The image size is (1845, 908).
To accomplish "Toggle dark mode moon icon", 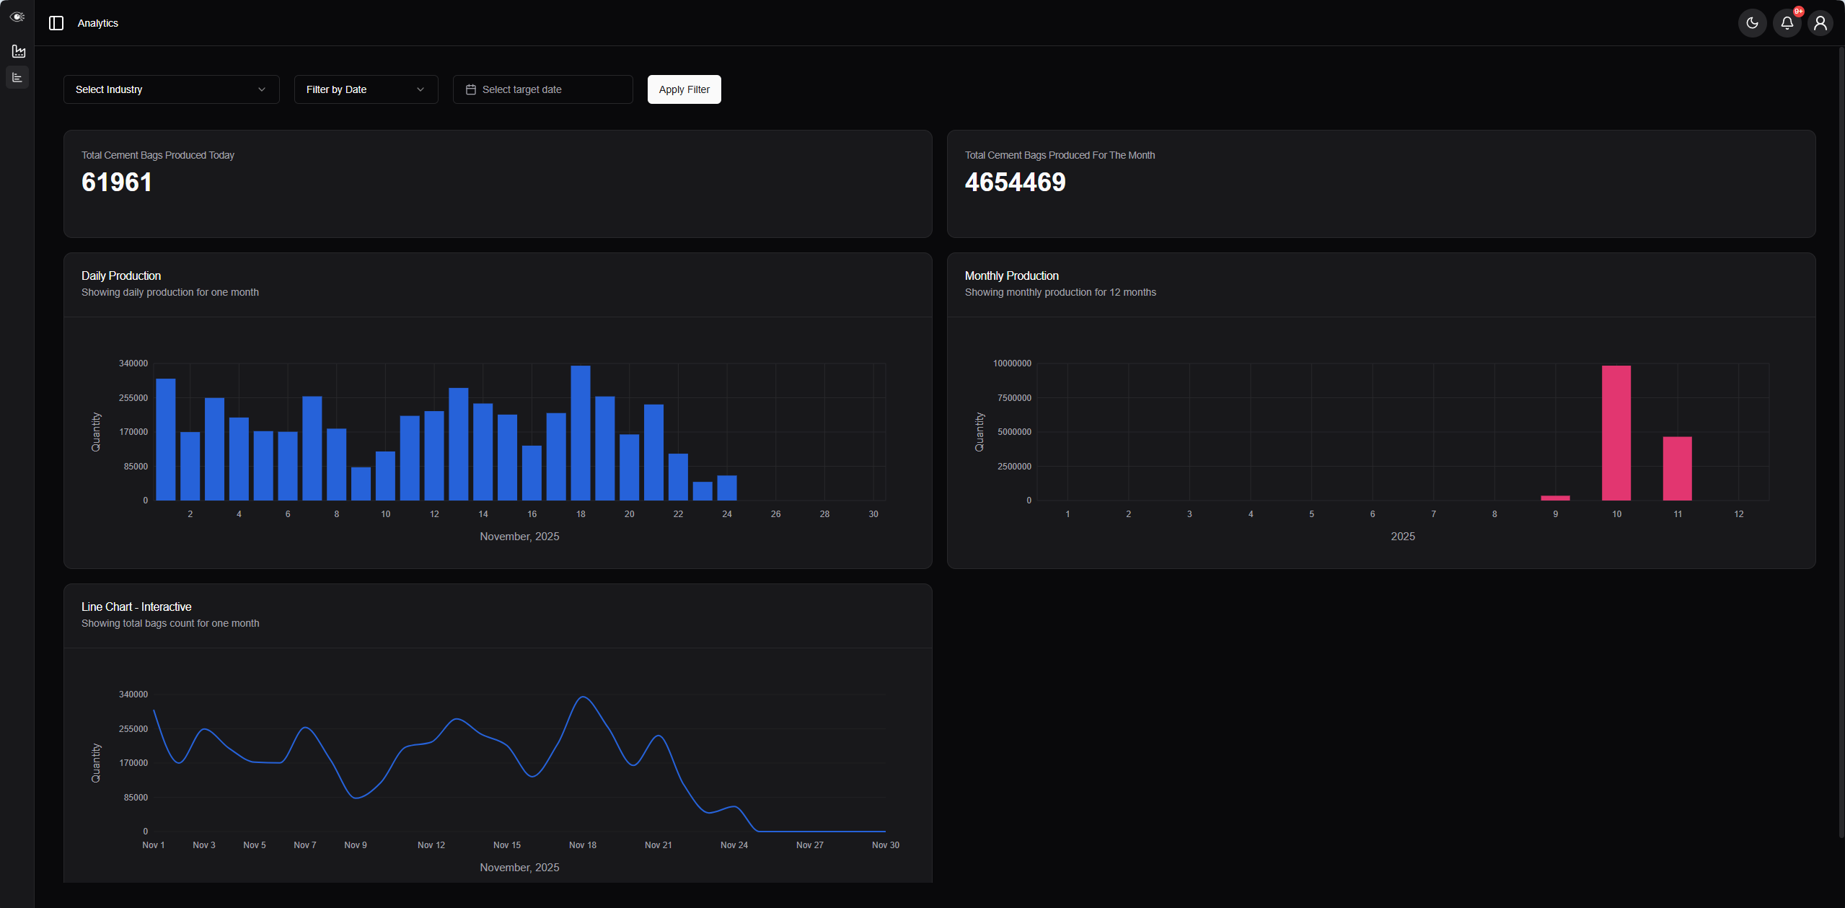I will tap(1752, 23).
